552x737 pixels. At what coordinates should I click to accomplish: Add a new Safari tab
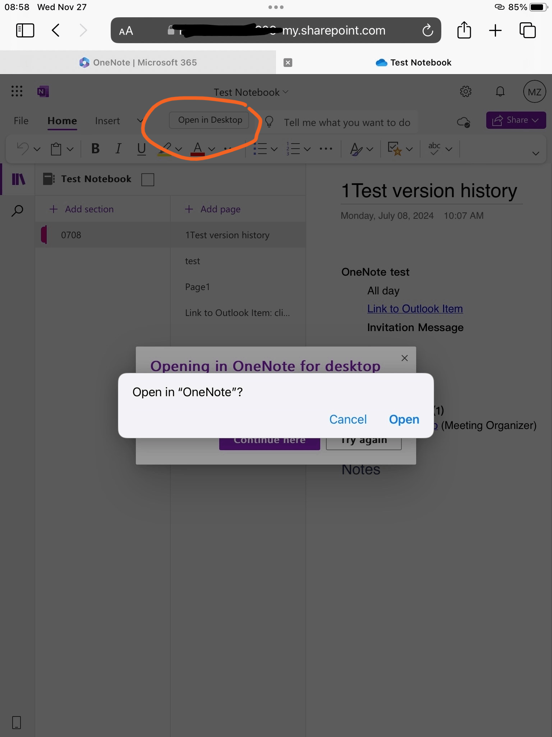point(495,30)
